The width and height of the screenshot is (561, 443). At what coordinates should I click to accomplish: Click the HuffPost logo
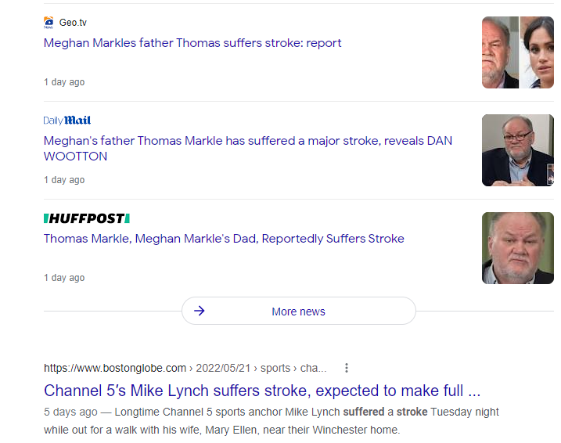click(87, 218)
